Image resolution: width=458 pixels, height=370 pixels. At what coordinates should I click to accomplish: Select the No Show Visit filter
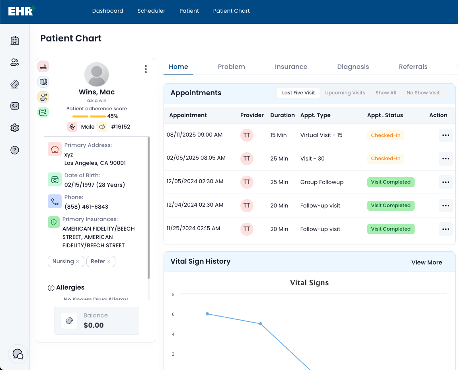423,93
